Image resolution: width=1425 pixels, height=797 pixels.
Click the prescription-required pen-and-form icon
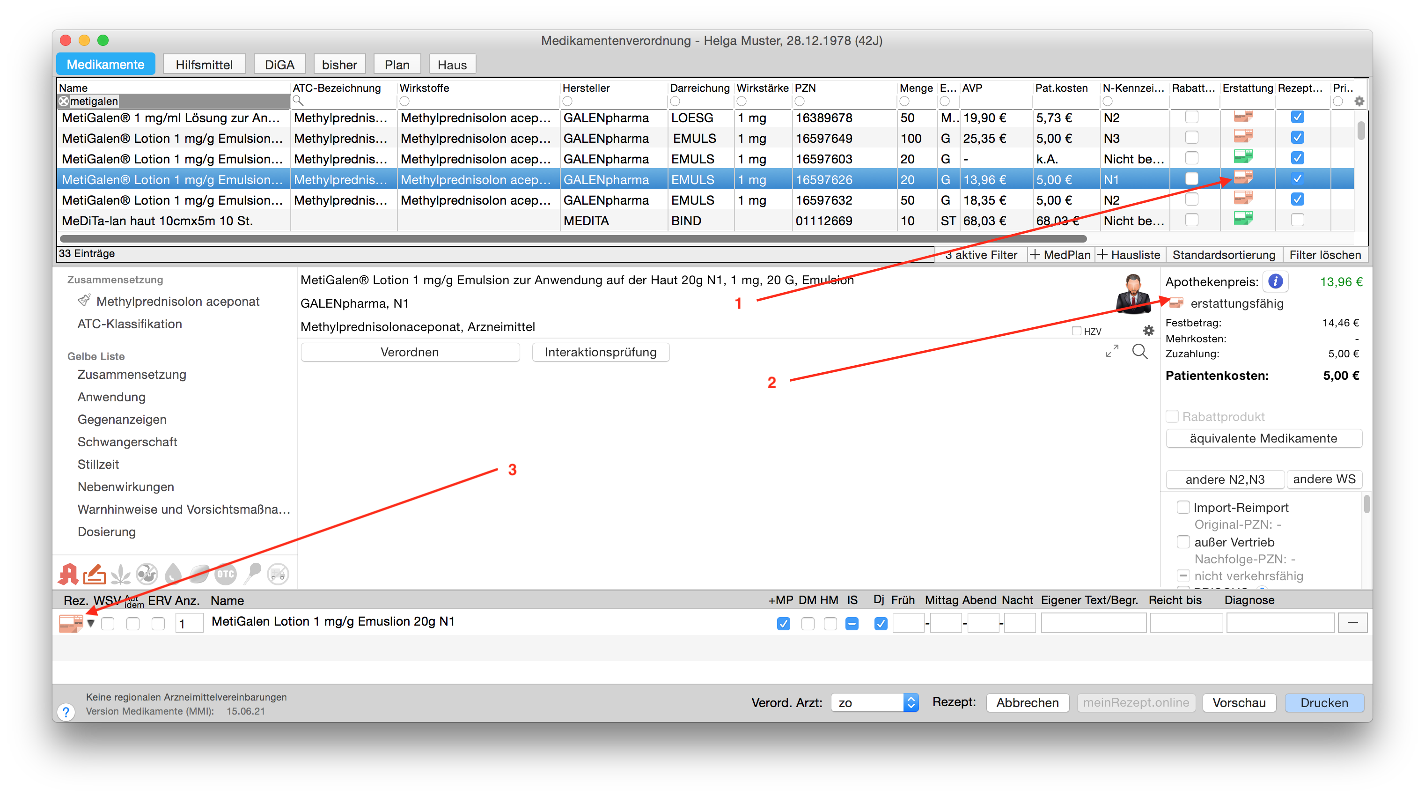[95, 574]
